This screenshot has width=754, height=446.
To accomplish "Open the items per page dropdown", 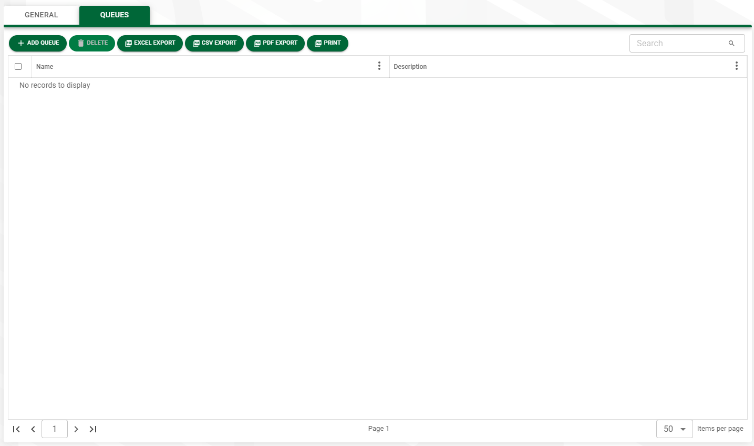I will tap(675, 429).
